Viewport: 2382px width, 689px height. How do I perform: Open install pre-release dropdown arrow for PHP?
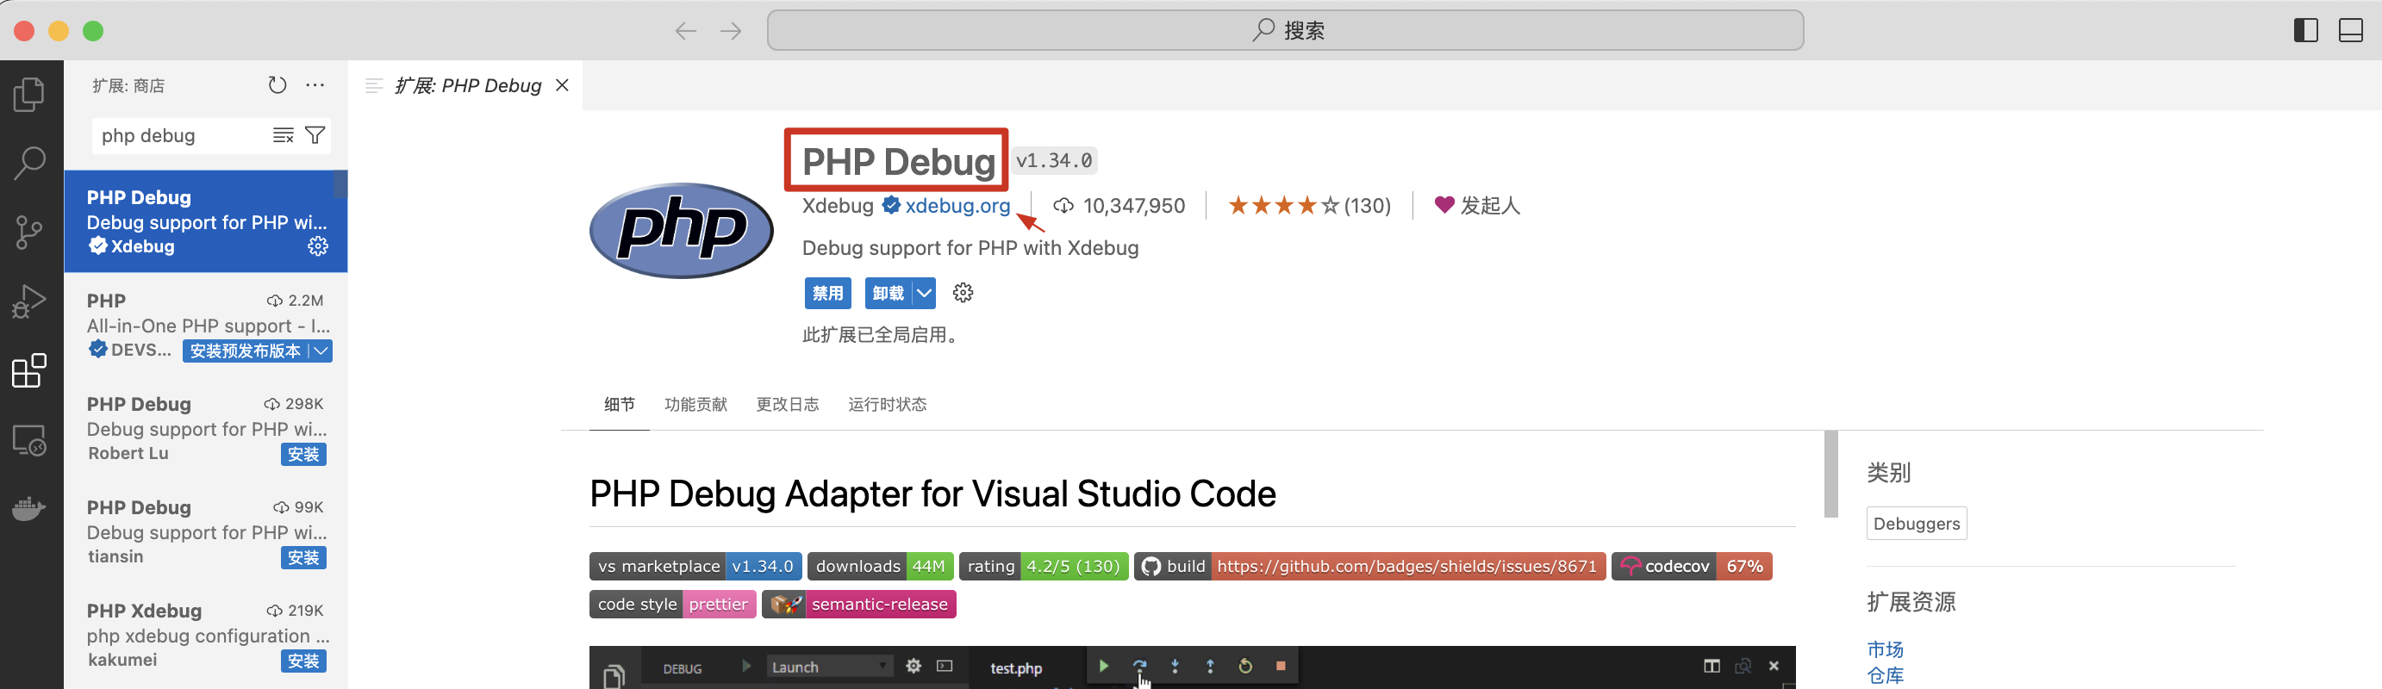coord(321,351)
